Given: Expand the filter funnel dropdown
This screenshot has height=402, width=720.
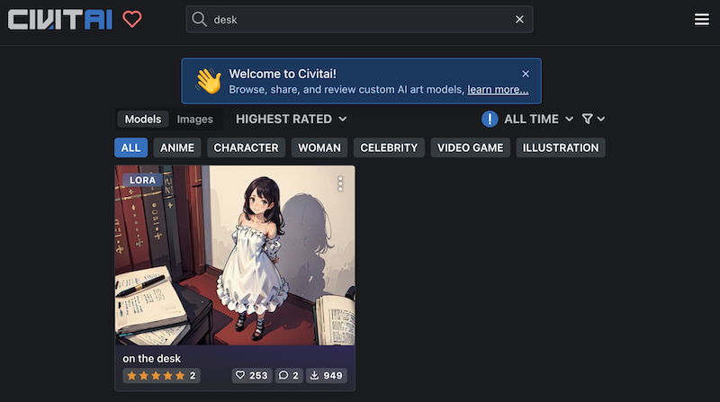Looking at the screenshot, I should [x=593, y=119].
